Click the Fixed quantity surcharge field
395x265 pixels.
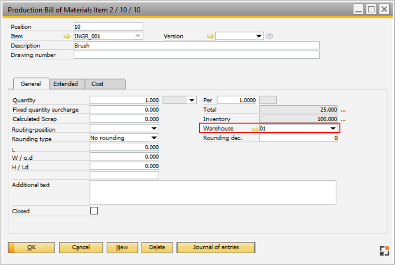(x=124, y=109)
